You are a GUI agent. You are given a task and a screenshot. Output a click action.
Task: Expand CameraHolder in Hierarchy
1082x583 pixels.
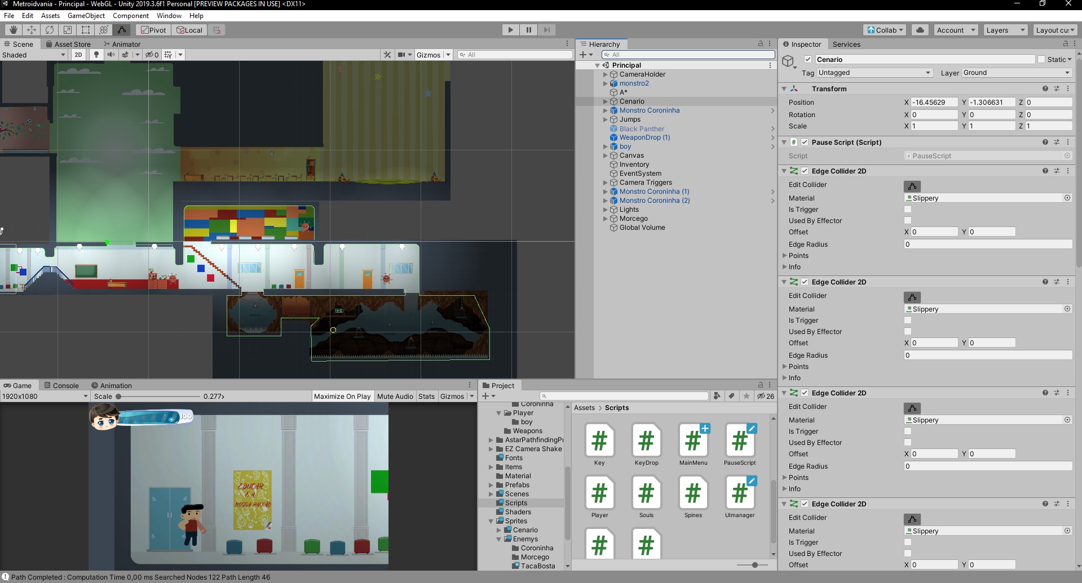(606, 74)
